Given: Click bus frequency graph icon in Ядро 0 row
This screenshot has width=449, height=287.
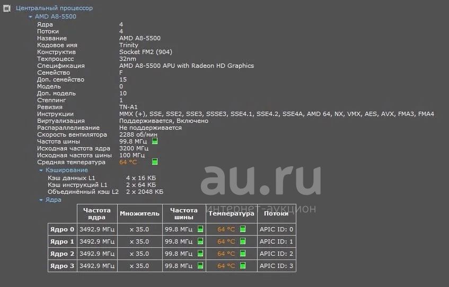Looking at the screenshot, I should 200,229.
